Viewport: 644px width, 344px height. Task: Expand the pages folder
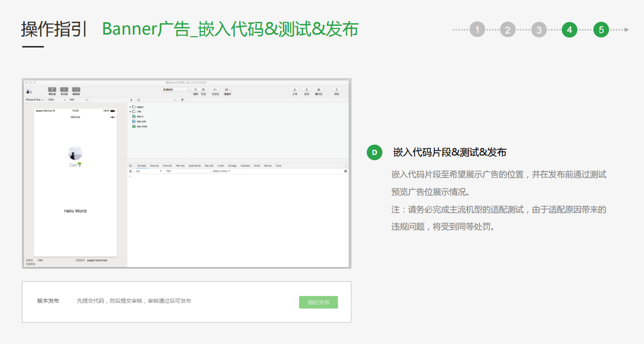click(x=136, y=107)
